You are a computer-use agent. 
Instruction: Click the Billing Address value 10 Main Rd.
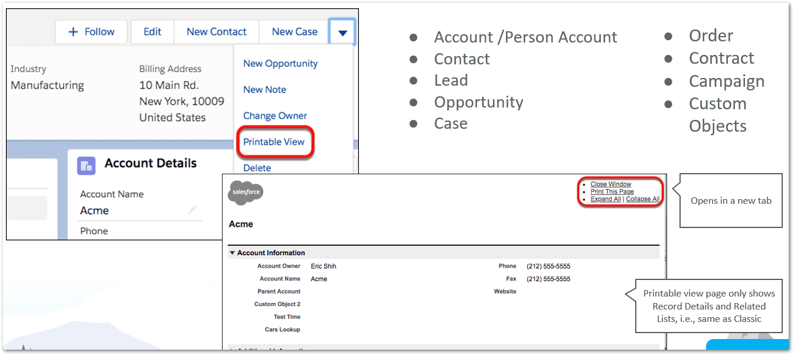pyautogui.click(x=169, y=85)
